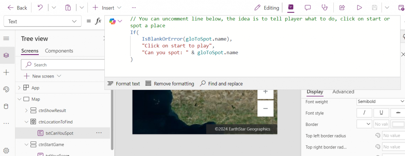405x156 pixels.
Task: Open the ellipsis menu beside Insert
Action: pyautogui.click(x=134, y=8)
